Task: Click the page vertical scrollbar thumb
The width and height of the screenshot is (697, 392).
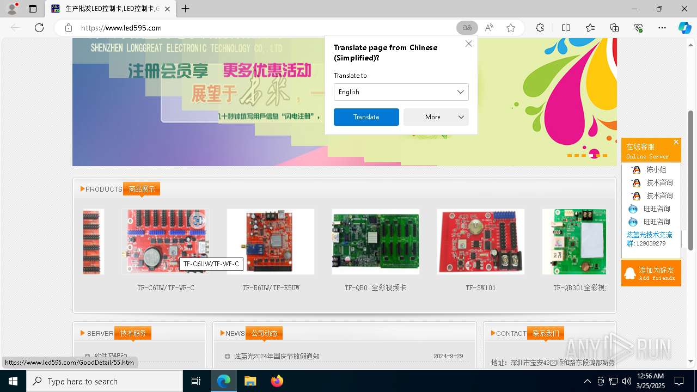Action: (691, 180)
